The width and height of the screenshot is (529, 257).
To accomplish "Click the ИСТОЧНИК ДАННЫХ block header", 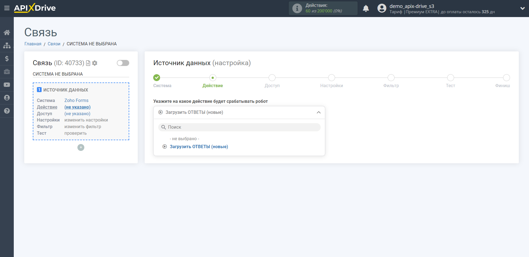I will pyautogui.click(x=66, y=90).
